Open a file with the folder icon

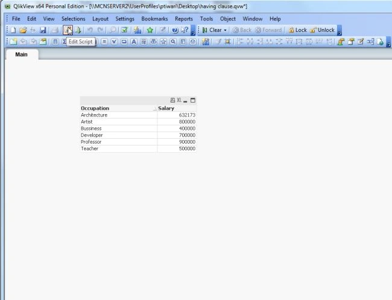(23, 30)
